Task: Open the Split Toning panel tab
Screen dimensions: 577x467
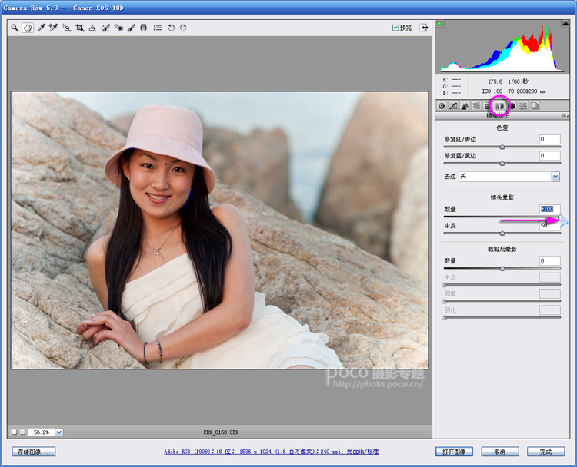Action: (x=487, y=106)
